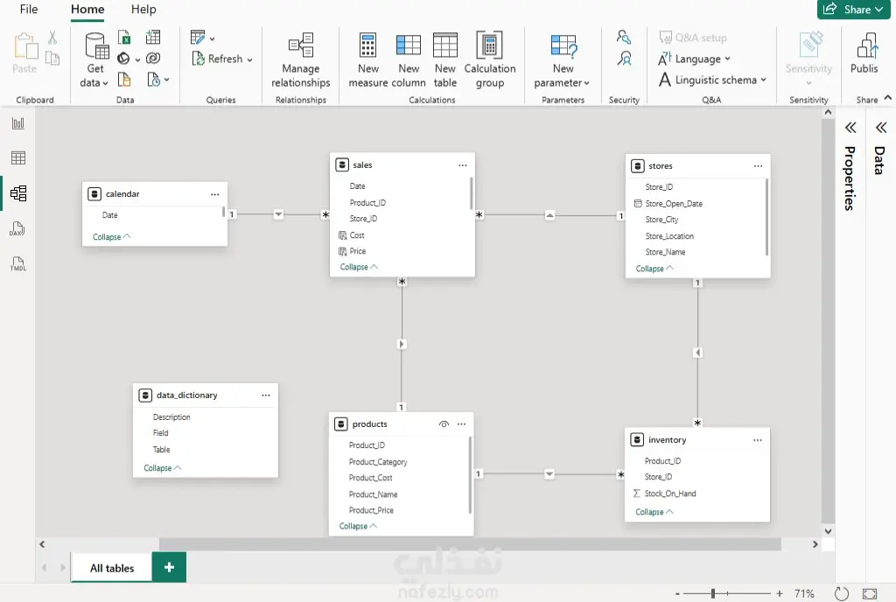This screenshot has width=896, height=602.
Task: Open Manage relationships
Action: point(301,60)
